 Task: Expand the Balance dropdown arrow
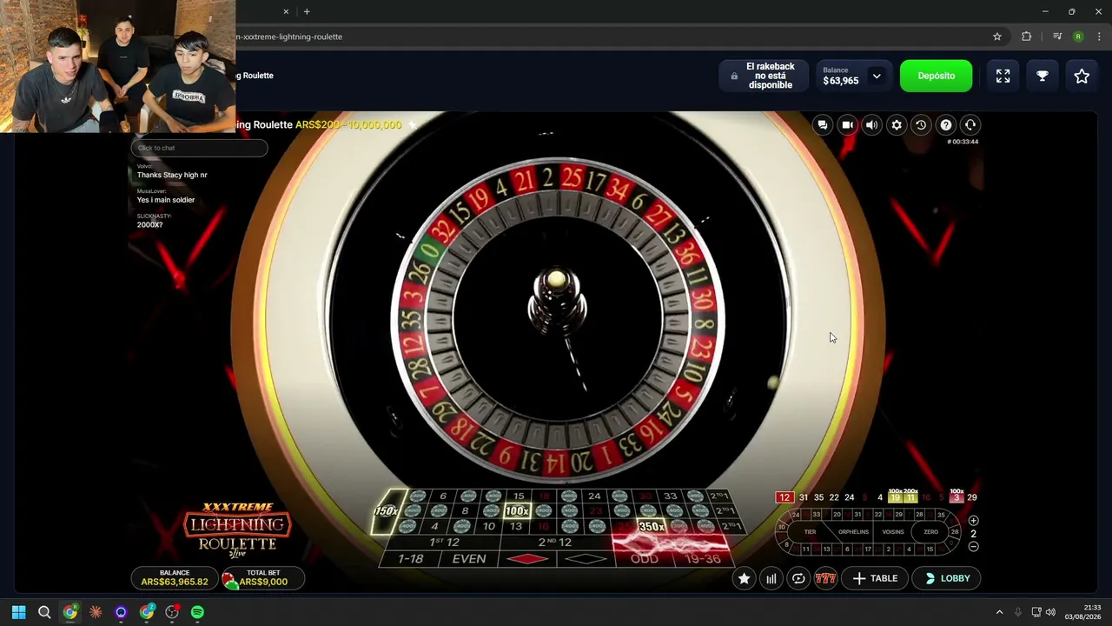(x=877, y=76)
